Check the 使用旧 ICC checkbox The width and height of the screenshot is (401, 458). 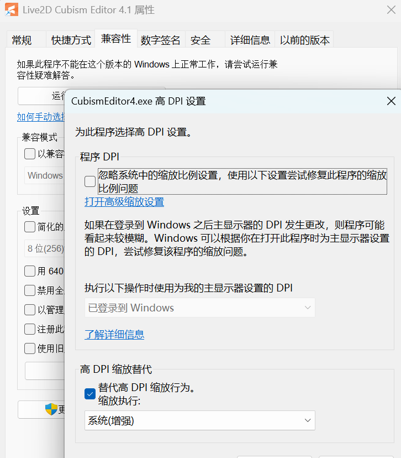(30, 348)
